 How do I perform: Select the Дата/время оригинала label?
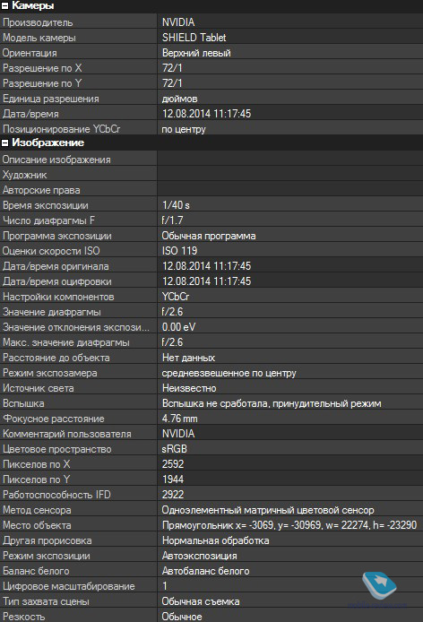click(56, 266)
